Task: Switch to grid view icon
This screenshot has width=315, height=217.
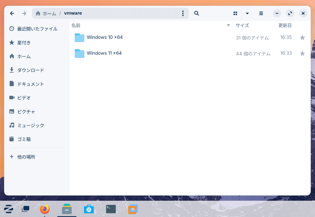Action: point(235,13)
